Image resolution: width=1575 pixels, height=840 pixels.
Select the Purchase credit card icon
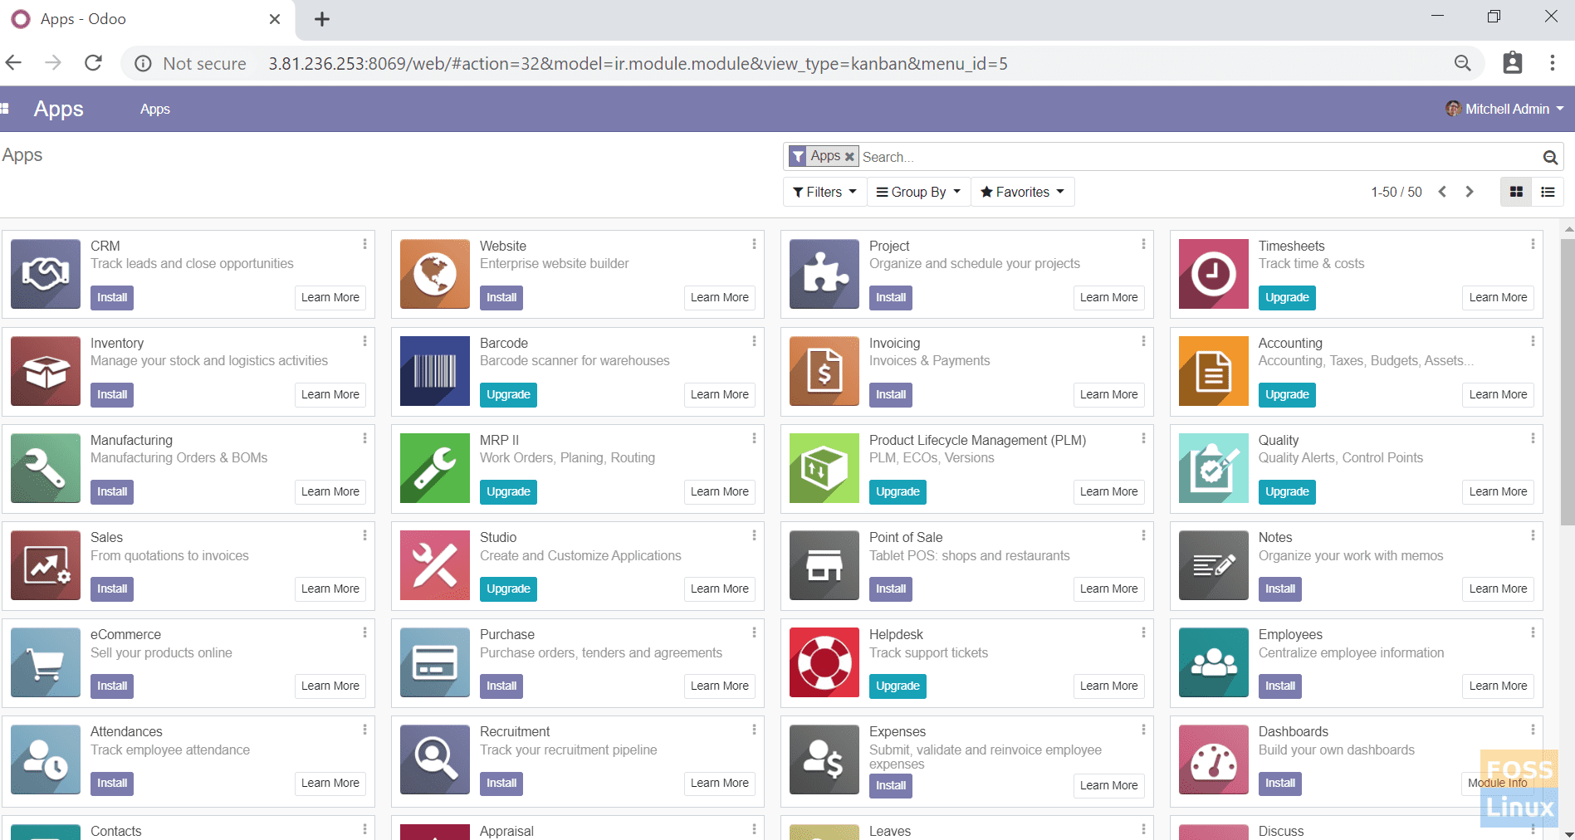(x=435, y=662)
